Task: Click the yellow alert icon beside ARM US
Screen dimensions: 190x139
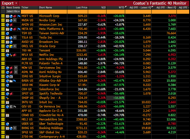Action: click(3, 59)
